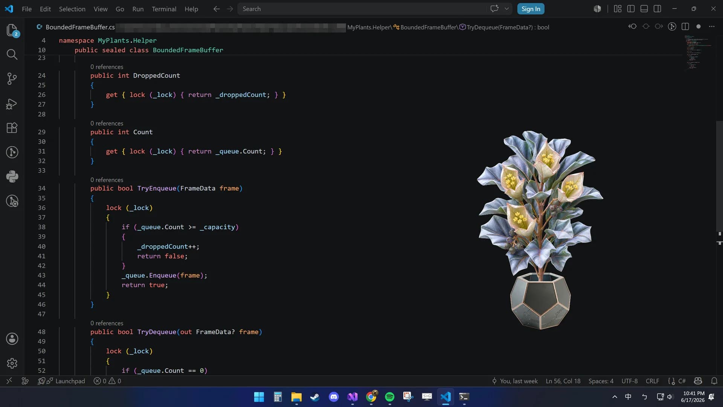Open the Edit menu
Screen dimensions: 723x407
tap(45, 9)
